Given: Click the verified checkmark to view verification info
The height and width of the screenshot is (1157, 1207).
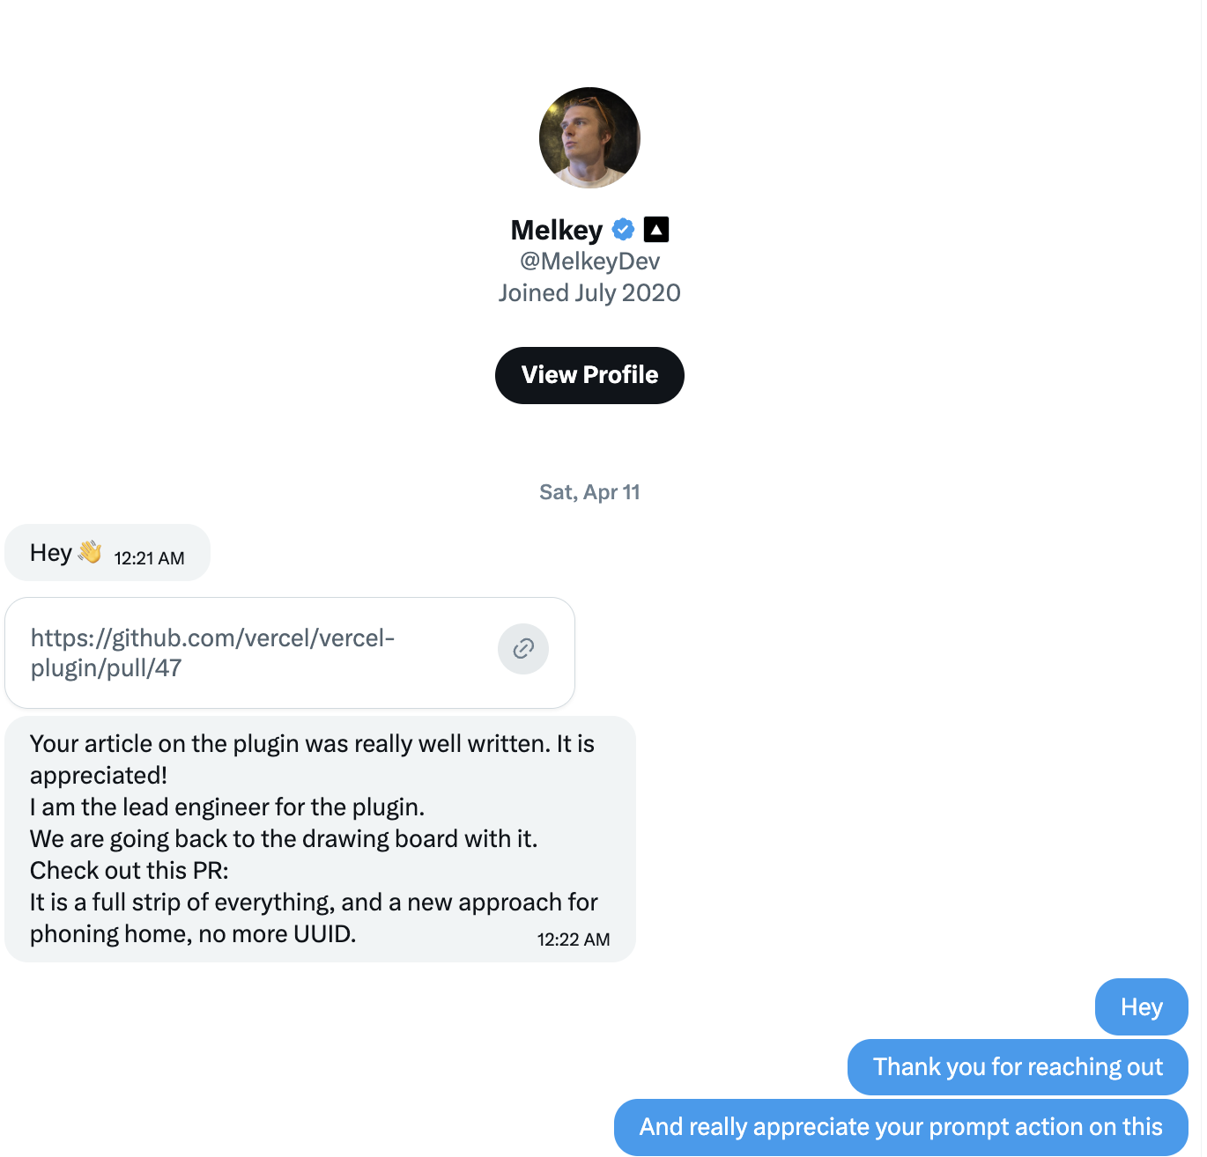Looking at the screenshot, I should click(623, 229).
